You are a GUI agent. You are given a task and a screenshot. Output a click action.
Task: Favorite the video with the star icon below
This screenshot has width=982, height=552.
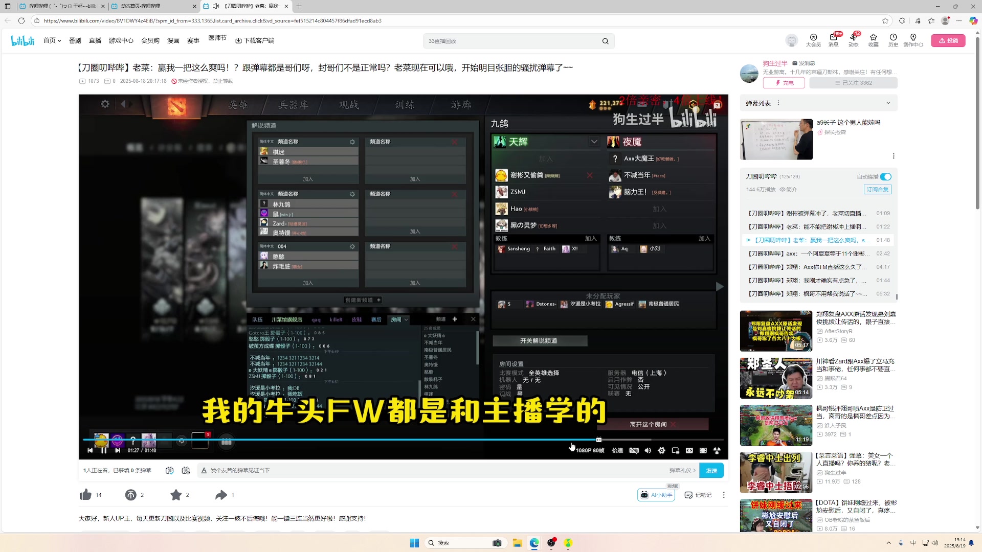[176, 495]
